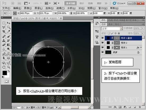Viewport: 146px width, 110px height.
Task: Click link layers icon at panel bottom
Action: coord(110,107)
